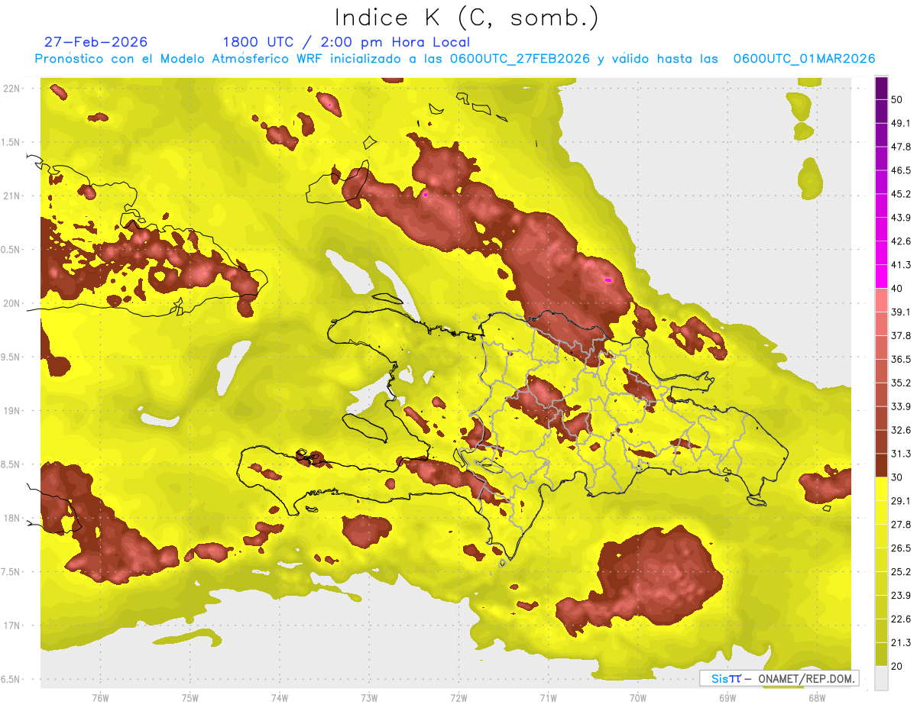Click the "8.5N" latitude label
Image resolution: width=917 pixels, height=708 pixels.
pyautogui.click(x=11, y=464)
